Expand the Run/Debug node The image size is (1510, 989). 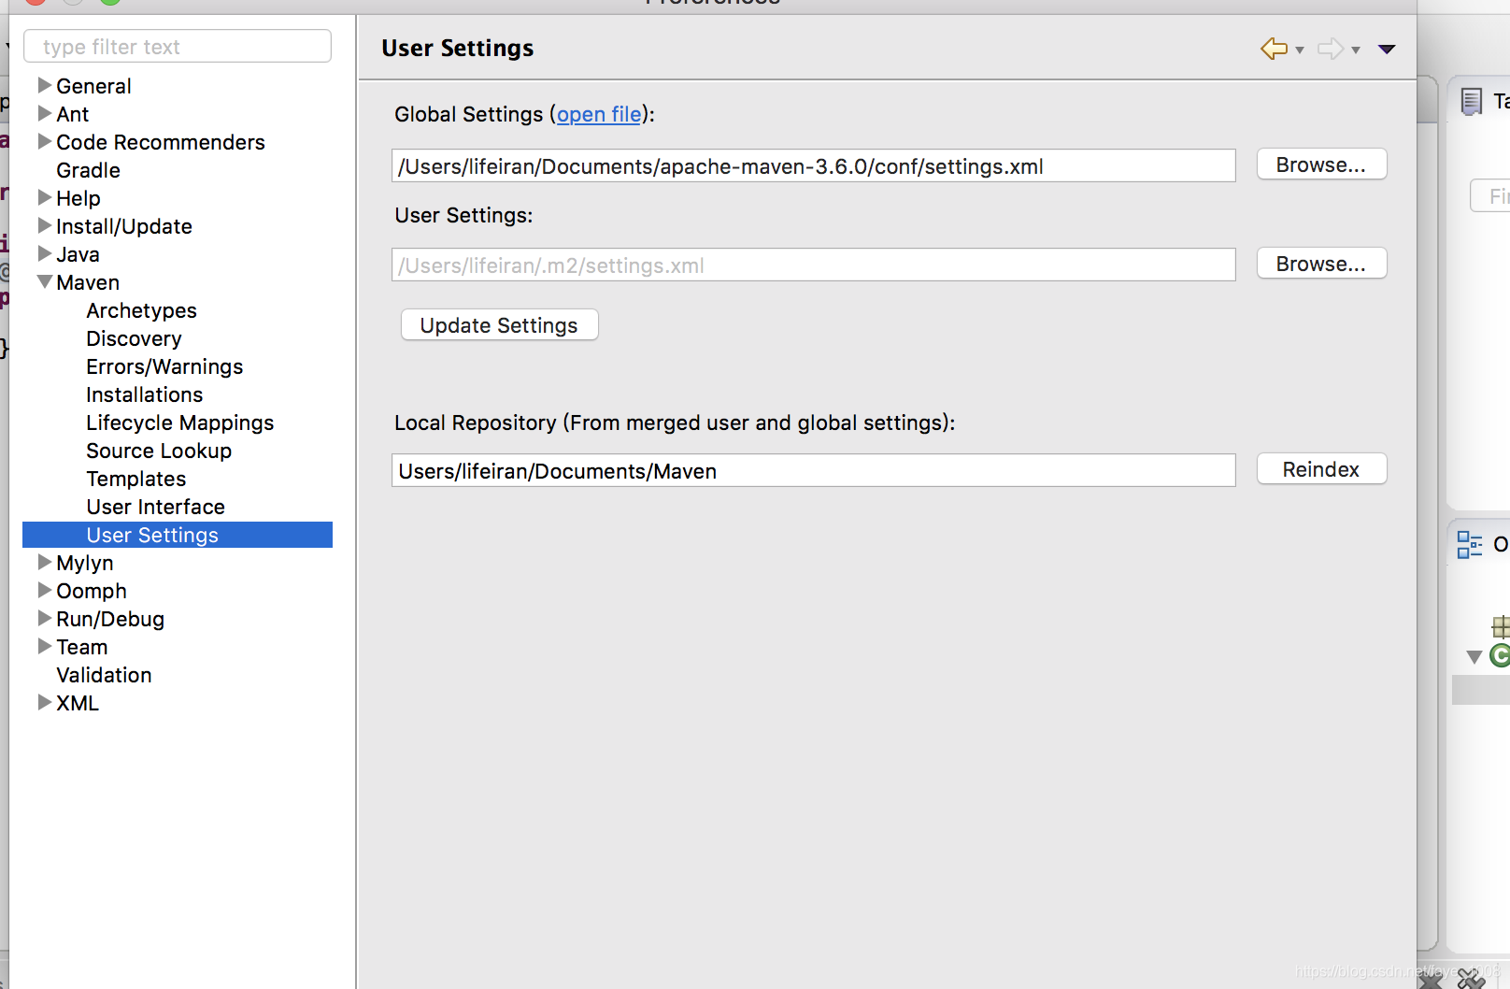coord(44,618)
